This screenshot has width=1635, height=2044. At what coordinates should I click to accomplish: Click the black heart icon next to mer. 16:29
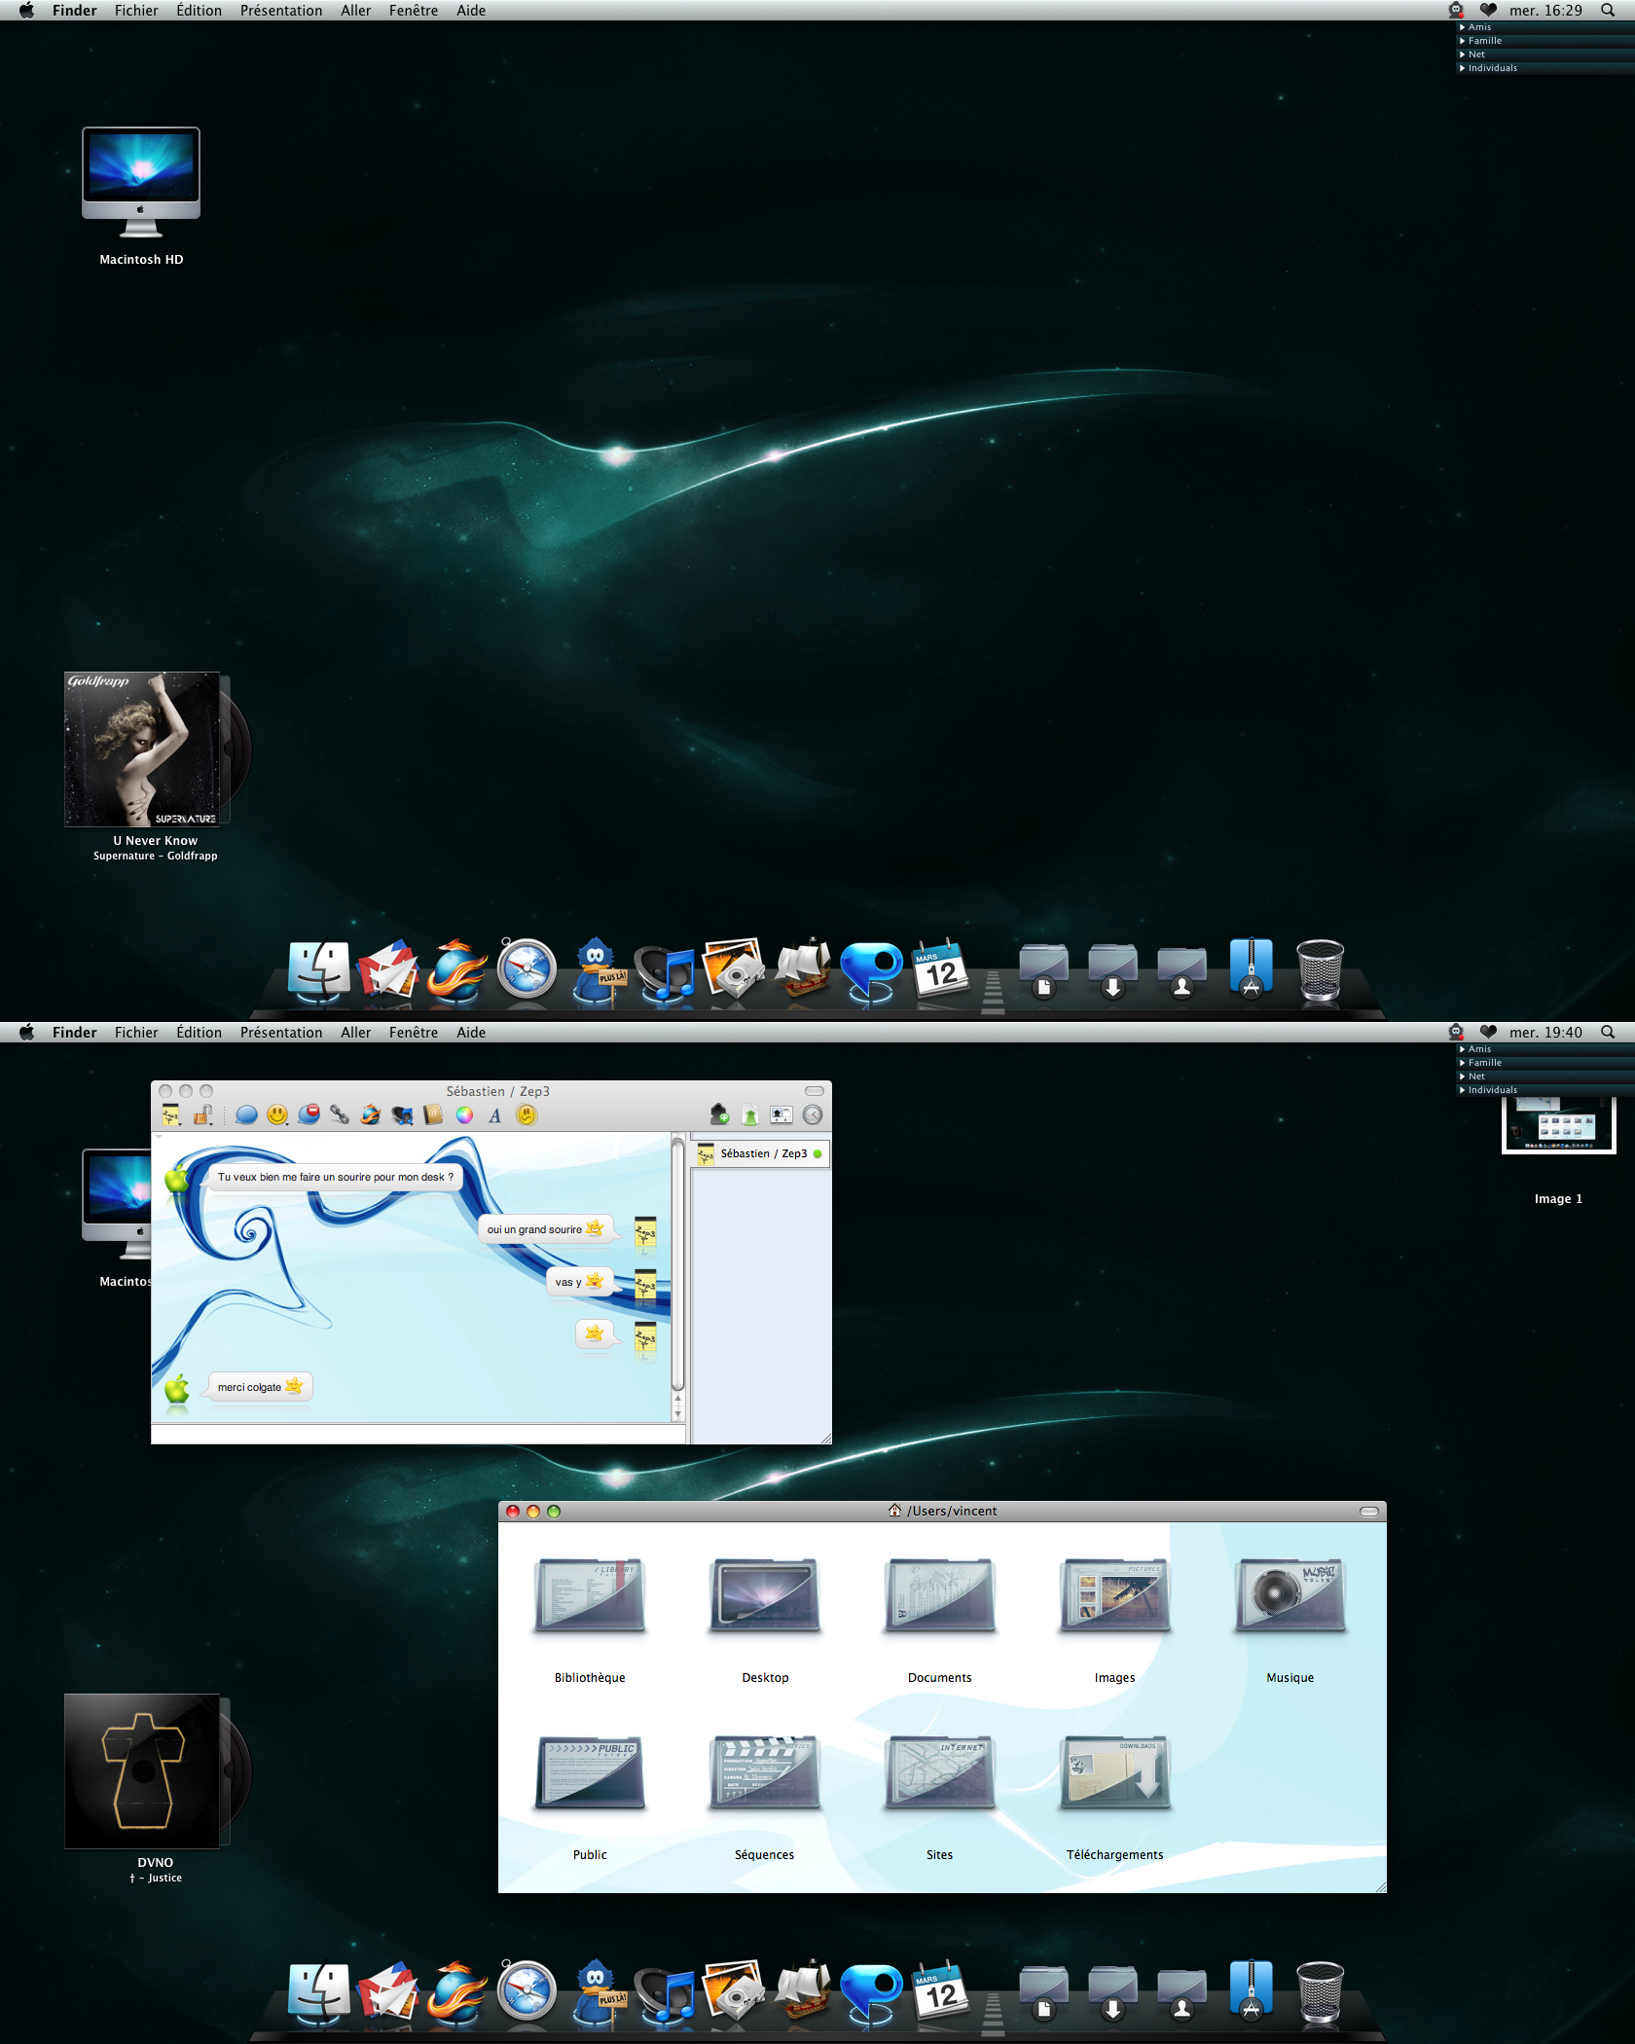point(1488,11)
